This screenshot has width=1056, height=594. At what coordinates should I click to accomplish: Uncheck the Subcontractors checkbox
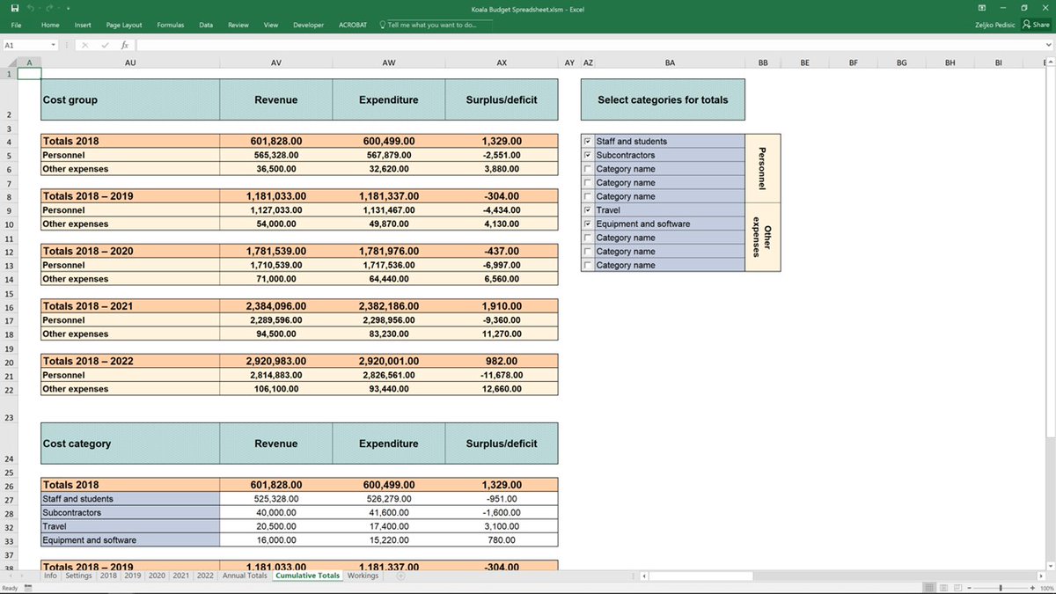588,155
